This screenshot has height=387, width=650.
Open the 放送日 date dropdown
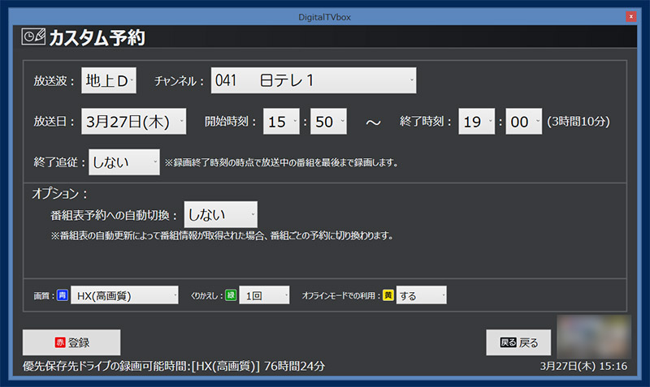coord(134,122)
